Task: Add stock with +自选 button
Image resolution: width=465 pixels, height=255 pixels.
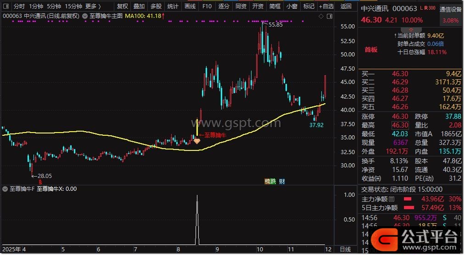Action: point(325,6)
